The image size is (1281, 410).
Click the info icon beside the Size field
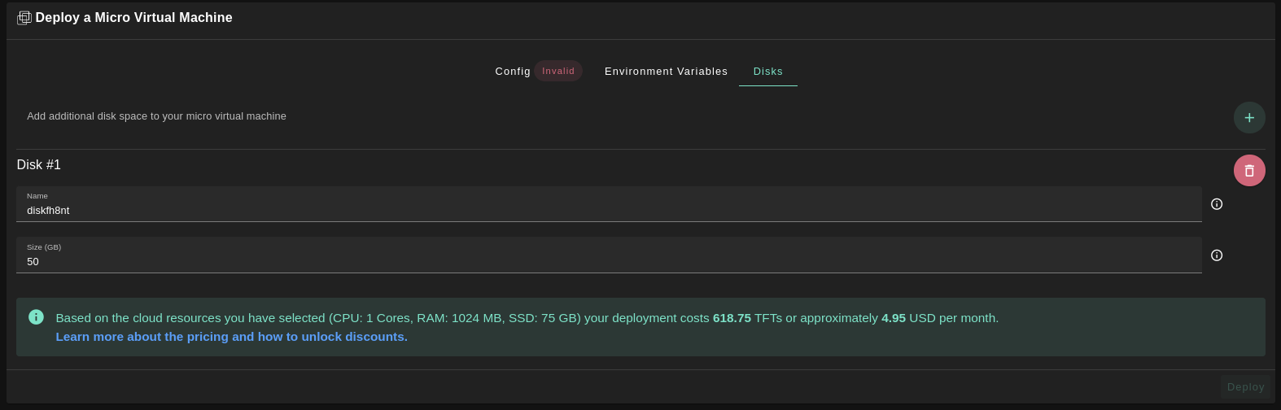(x=1217, y=255)
